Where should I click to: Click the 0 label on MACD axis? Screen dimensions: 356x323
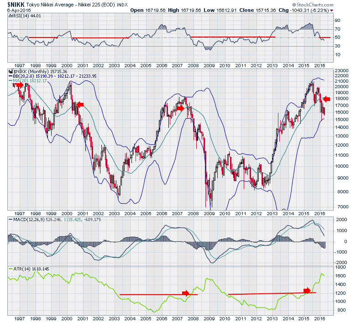click(346, 241)
